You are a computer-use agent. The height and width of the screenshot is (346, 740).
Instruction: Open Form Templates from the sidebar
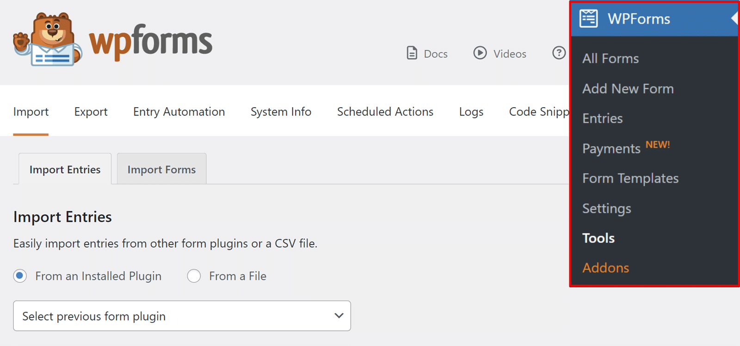(630, 178)
